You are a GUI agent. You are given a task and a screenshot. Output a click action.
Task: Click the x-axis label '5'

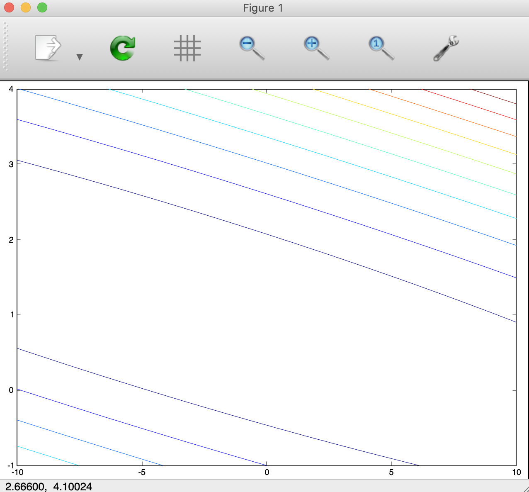[391, 473]
